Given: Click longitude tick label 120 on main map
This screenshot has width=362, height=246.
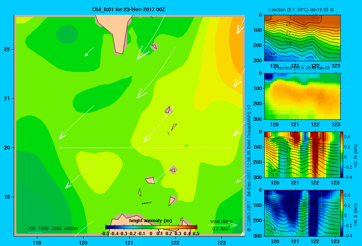Looking at the screenshot, I should [x=83, y=242].
